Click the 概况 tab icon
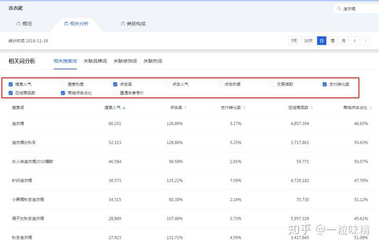The height and width of the screenshot is (245, 379). [18, 24]
